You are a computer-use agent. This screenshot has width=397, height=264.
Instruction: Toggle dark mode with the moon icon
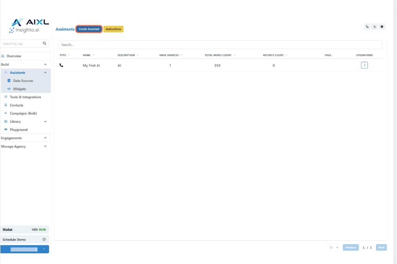point(375,27)
